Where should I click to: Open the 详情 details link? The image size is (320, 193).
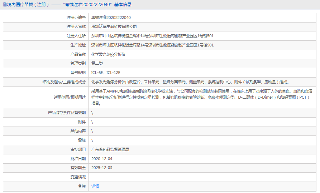[x=95, y=186]
